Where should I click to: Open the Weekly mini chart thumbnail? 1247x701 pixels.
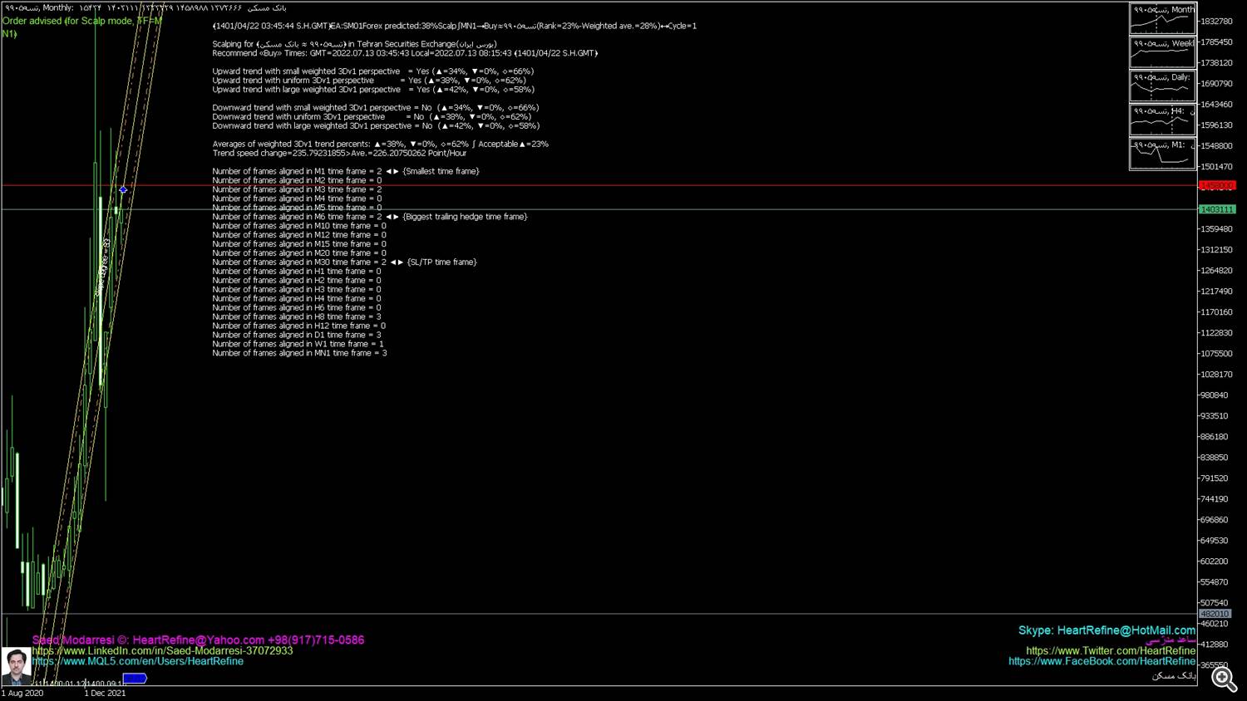tap(1162, 52)
